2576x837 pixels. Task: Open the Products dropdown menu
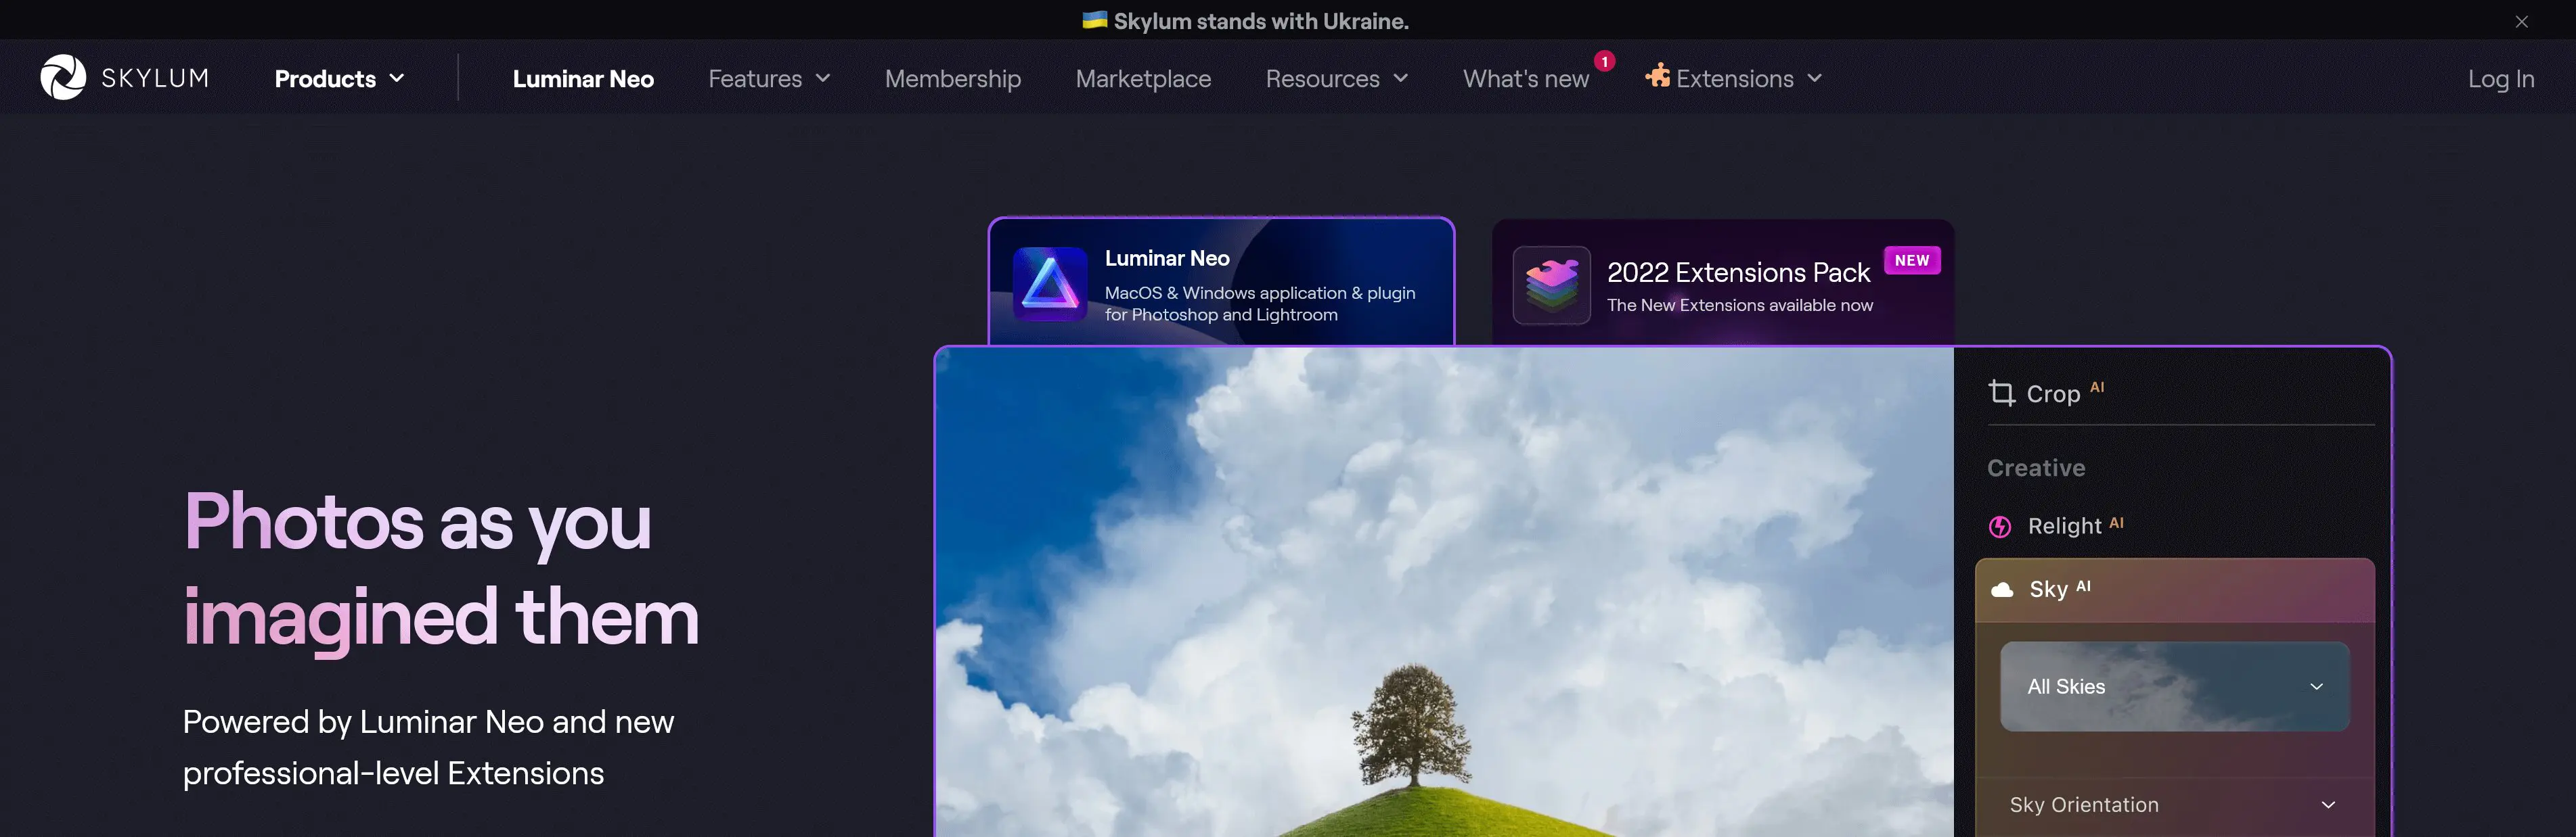(x=338, y=77)
